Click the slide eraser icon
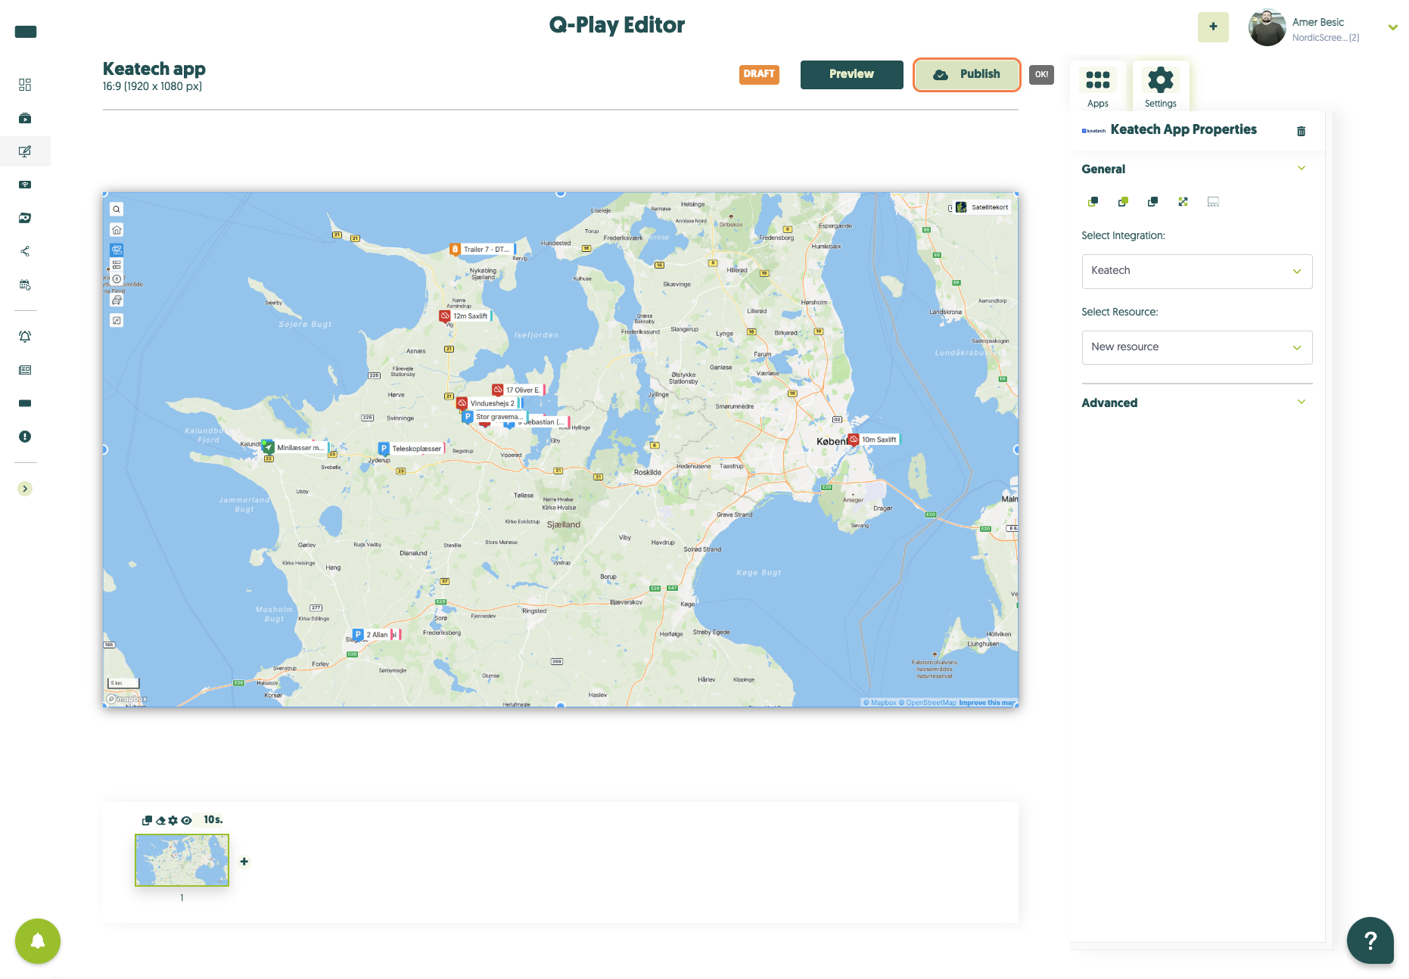The image size is (1409, 979). click(160, 821)
